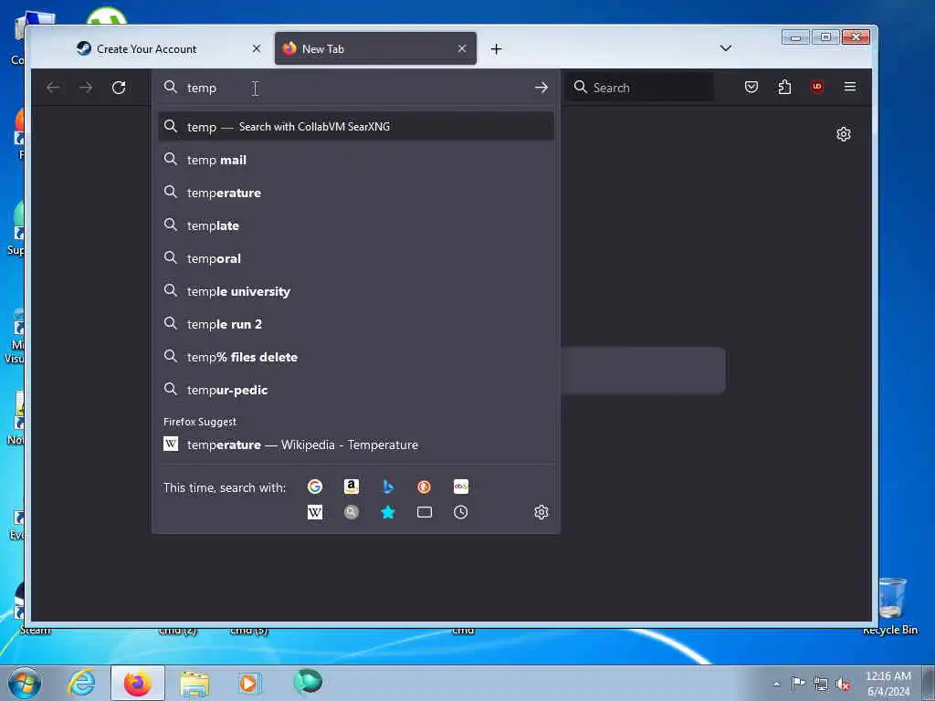
Task: Search this time with Wikipedia icon
Action: (x=315, y=512)
